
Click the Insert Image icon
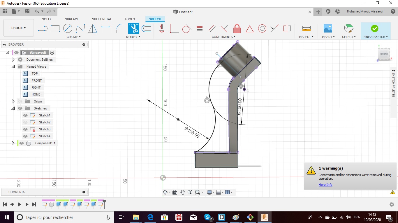pyautogui.click(x=328, y=28)
